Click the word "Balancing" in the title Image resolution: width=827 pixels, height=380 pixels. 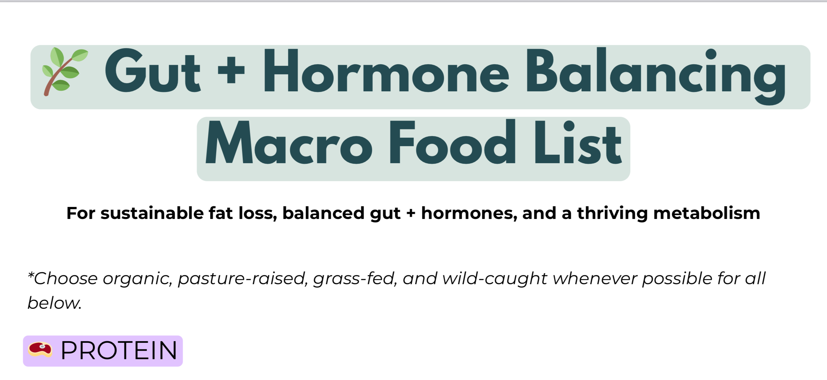pos(655,74)
